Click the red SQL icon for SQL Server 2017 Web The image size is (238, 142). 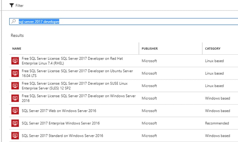coord(15,111)
